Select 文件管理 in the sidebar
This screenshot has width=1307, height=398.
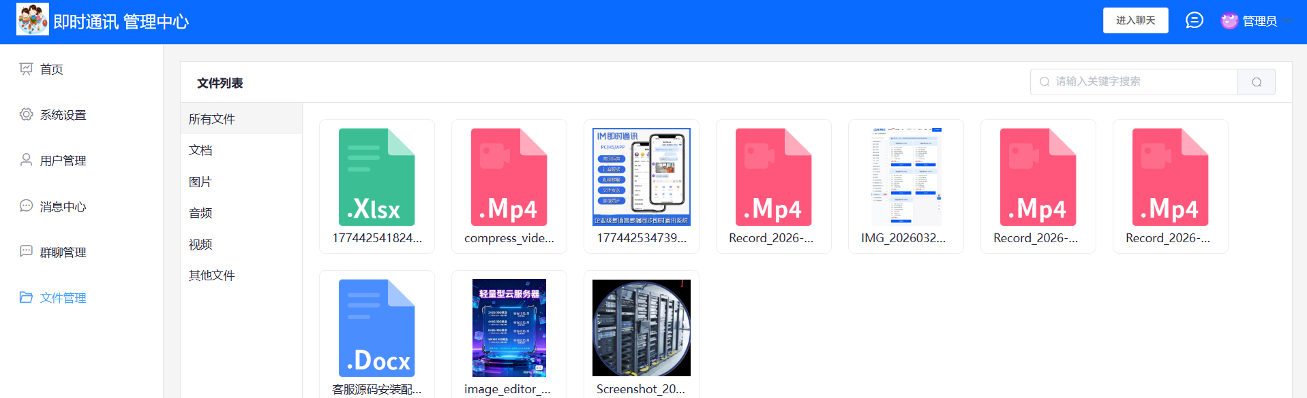[x=63, y=298]
